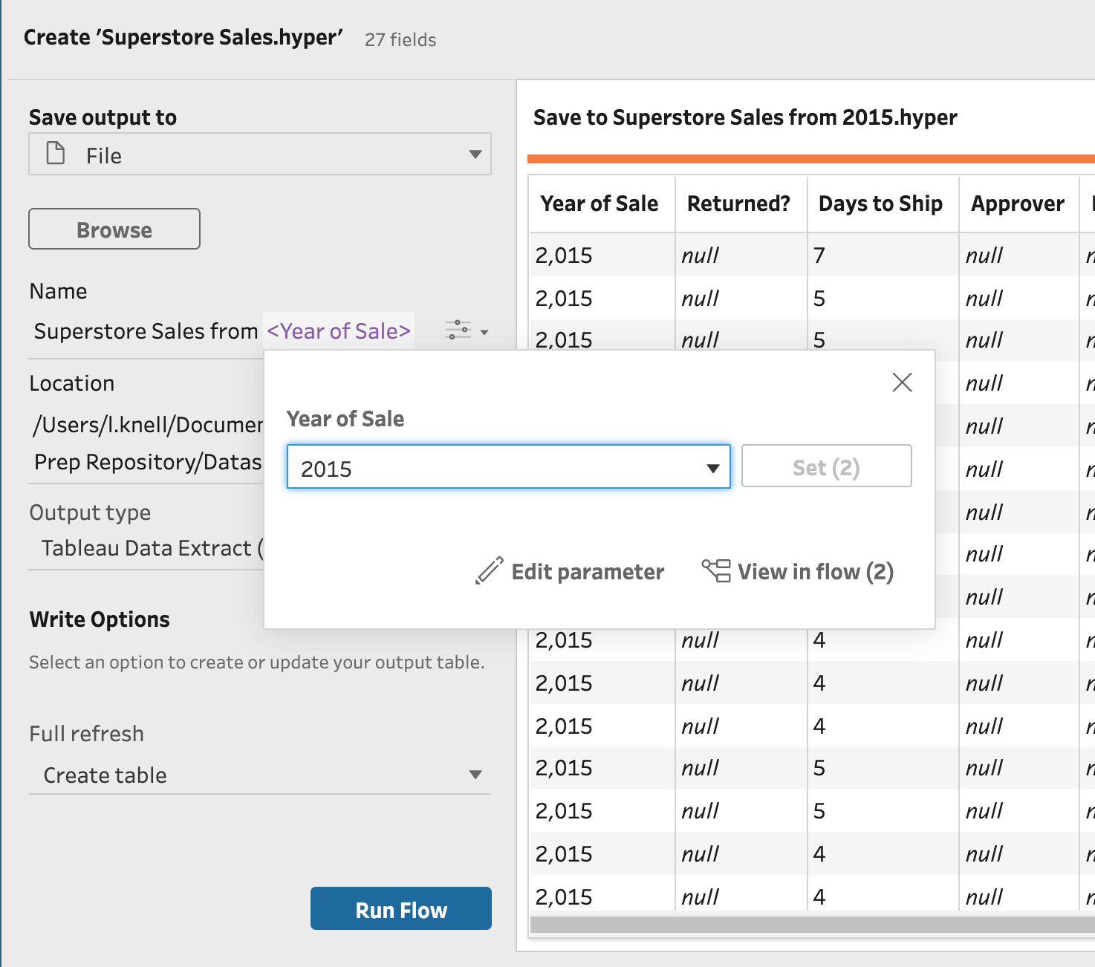Click the Edit parameter link
The image size is (1095, 967).
(x=587, y=572)
